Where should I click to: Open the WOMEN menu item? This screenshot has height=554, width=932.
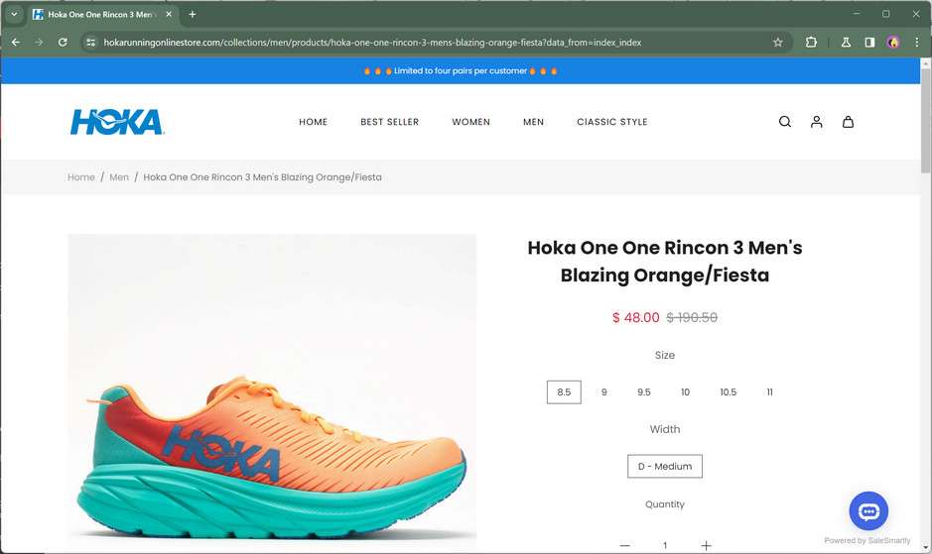point(470,122)
